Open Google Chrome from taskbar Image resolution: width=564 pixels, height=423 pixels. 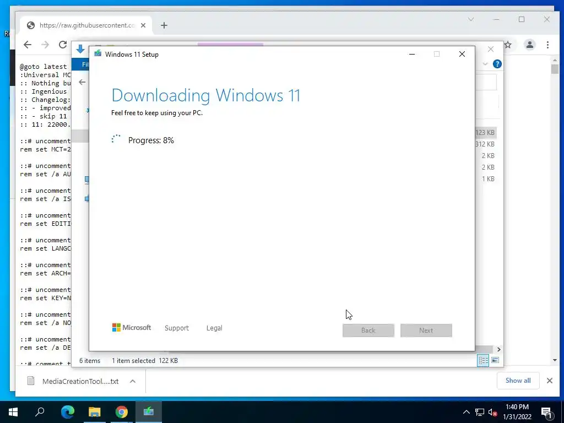click(x=122, y=412)
